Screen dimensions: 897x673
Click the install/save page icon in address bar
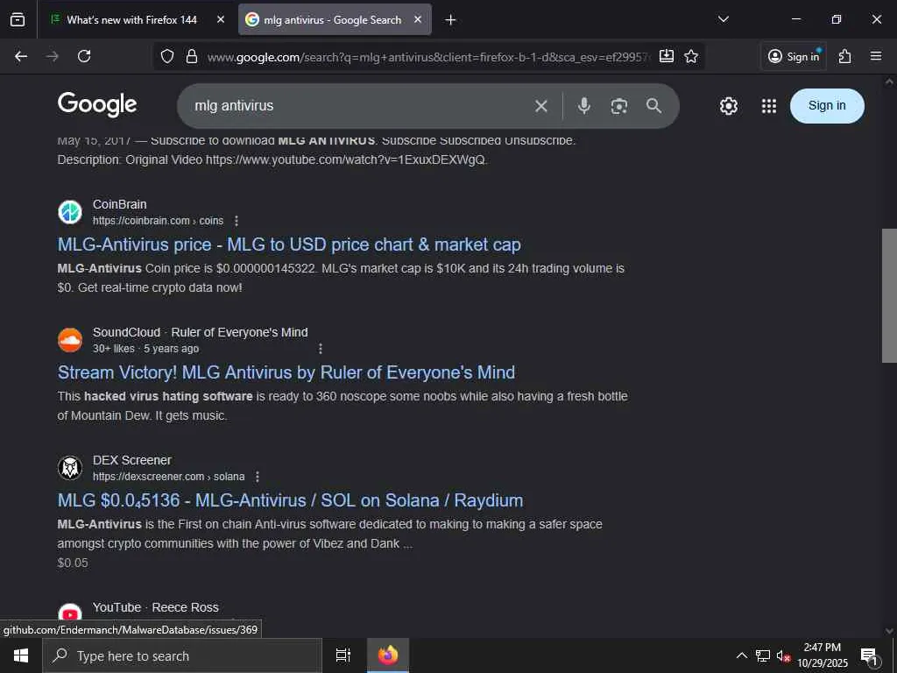coord(667,56)
